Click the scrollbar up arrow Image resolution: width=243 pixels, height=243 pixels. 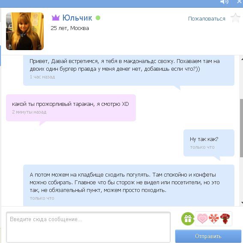[241, 60]
